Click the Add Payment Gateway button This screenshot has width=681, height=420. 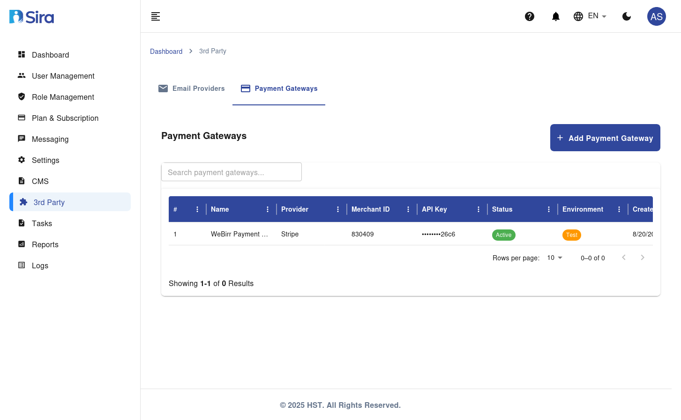605,138
